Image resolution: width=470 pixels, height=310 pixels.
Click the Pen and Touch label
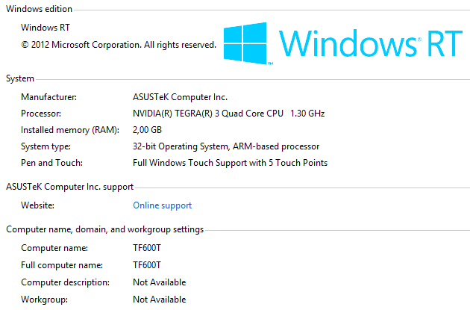(51, 163)
